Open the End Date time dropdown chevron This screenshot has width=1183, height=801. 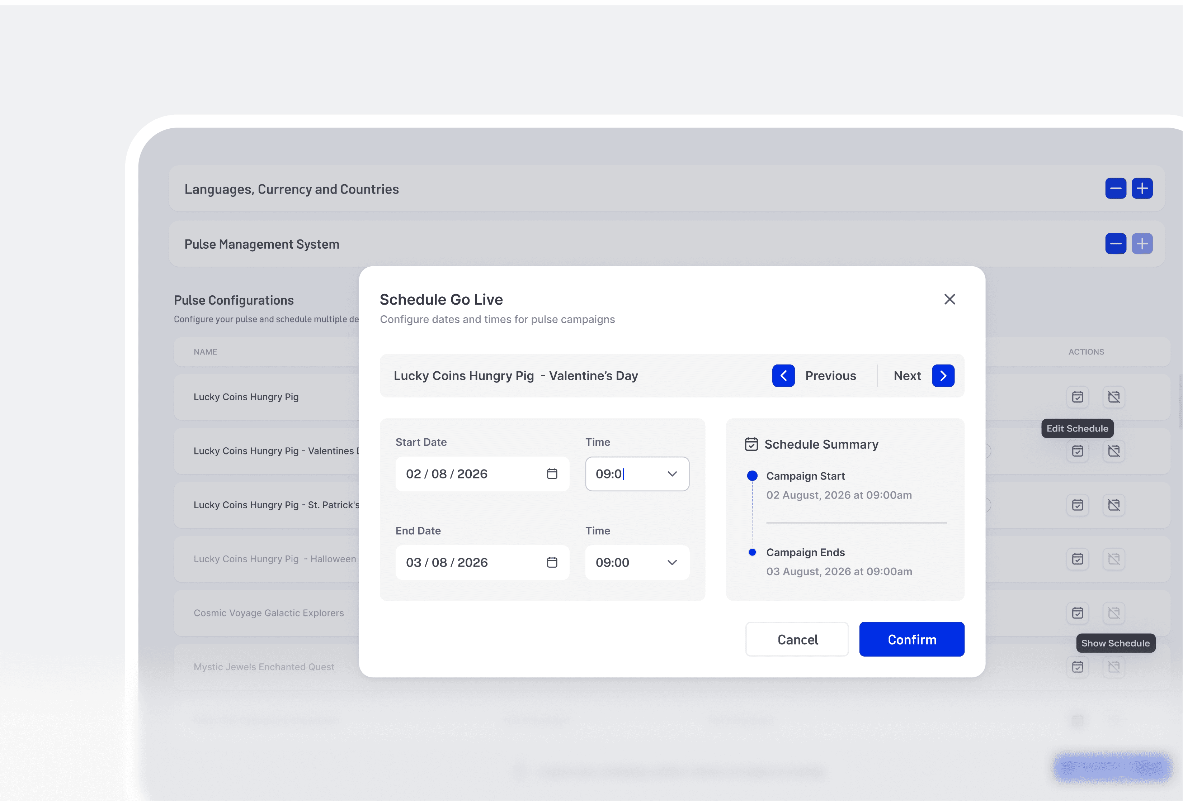point(671,562)
